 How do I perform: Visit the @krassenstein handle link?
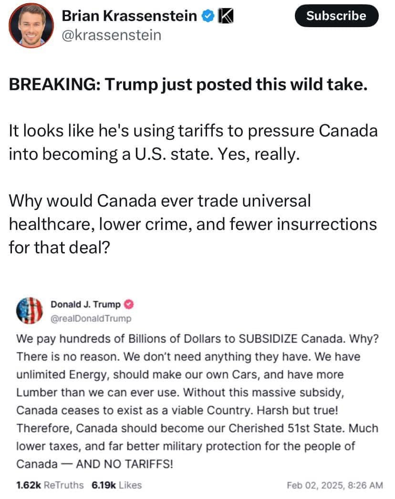pos(112,35)
